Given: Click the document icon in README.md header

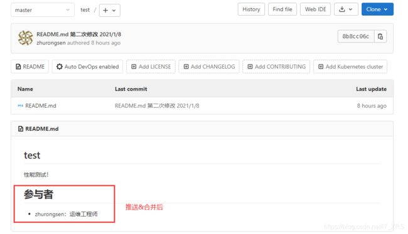Looking at the screenshot, I should click(21, 129).
